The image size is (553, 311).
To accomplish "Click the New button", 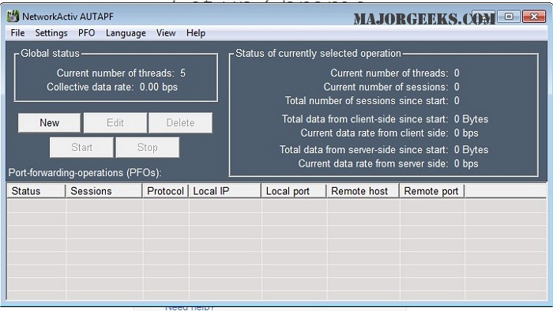I will 49,123.
